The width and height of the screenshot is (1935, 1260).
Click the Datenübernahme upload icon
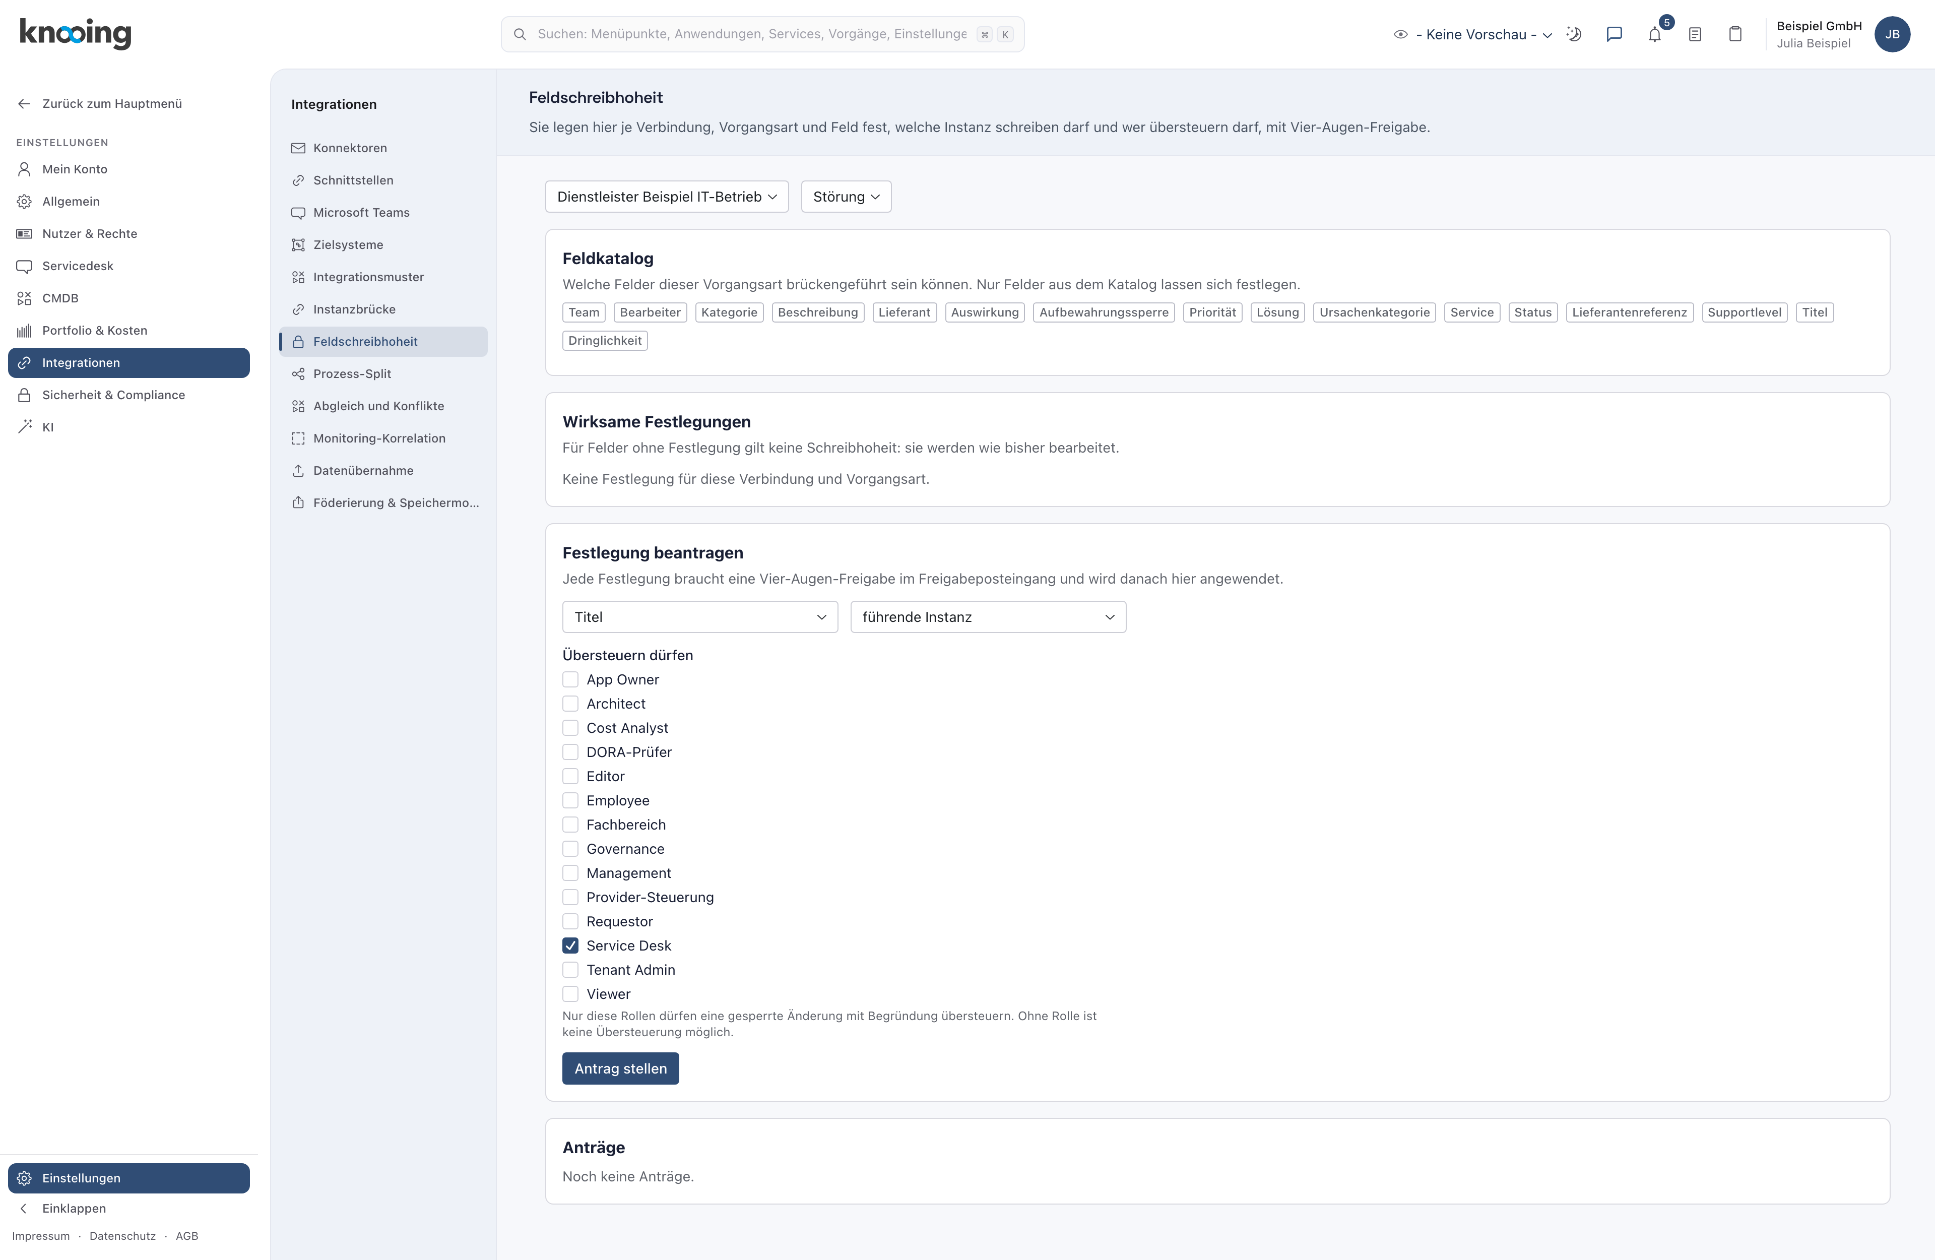(x=298, y=471)
